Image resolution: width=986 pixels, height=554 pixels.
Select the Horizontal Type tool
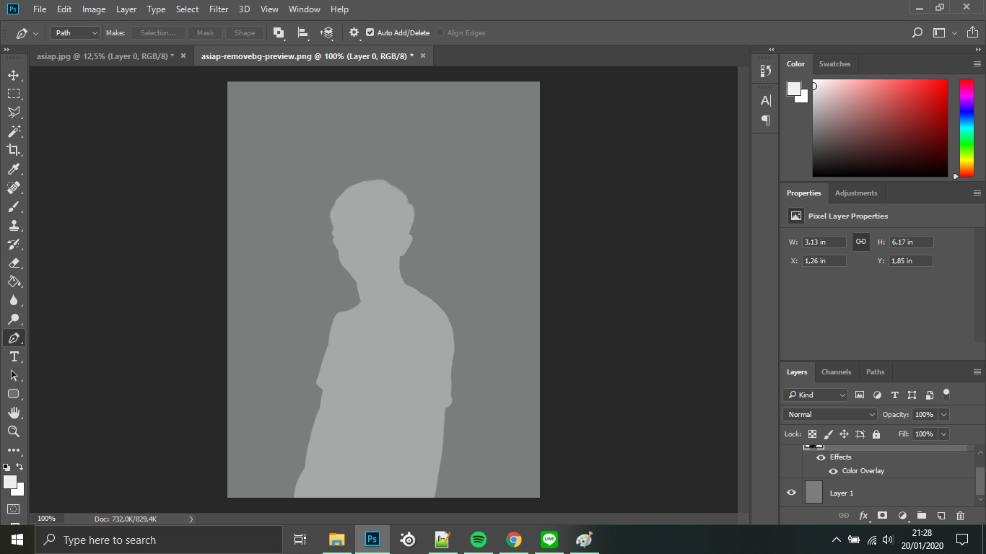point(14,356)
